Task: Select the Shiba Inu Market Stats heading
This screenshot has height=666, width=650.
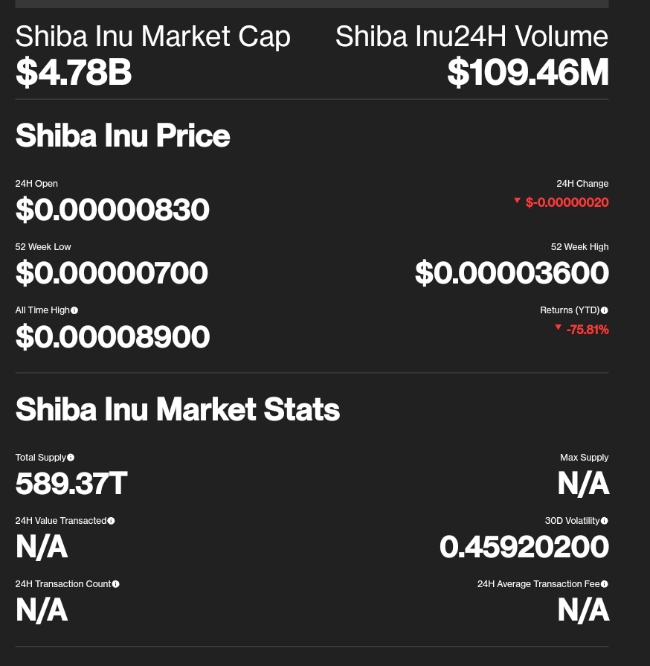Action: (178, 409)
